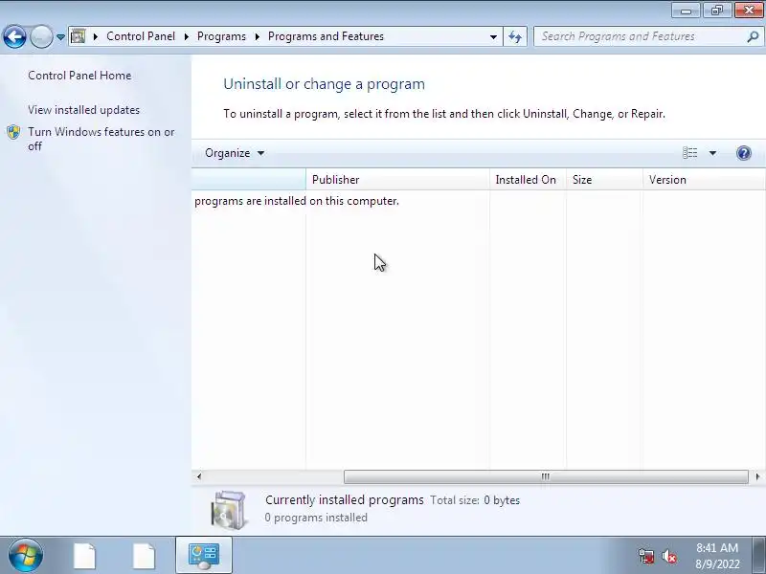Click 'Uninstall or change a program' heading

point(324,84)
